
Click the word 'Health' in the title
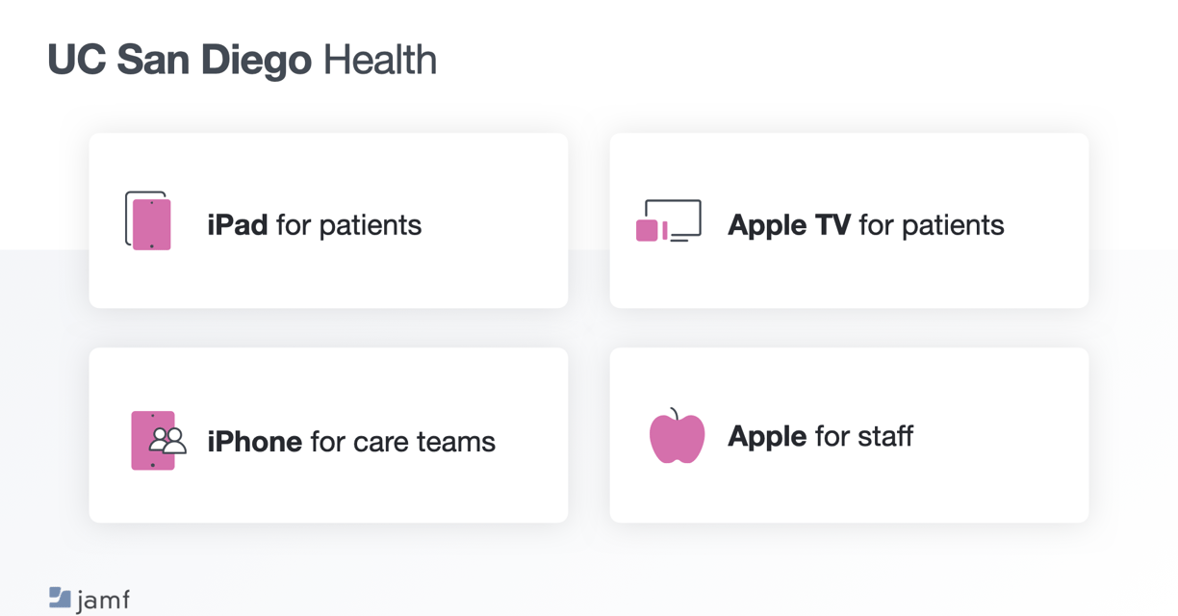click(x=379, y=60)
